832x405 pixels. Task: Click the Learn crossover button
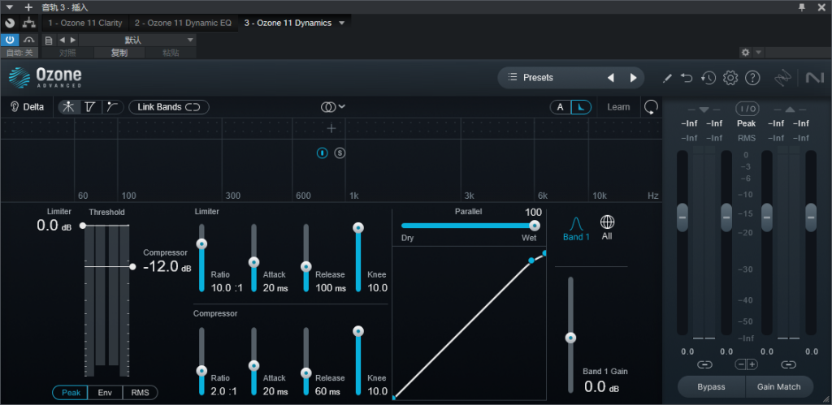point(618,107)
